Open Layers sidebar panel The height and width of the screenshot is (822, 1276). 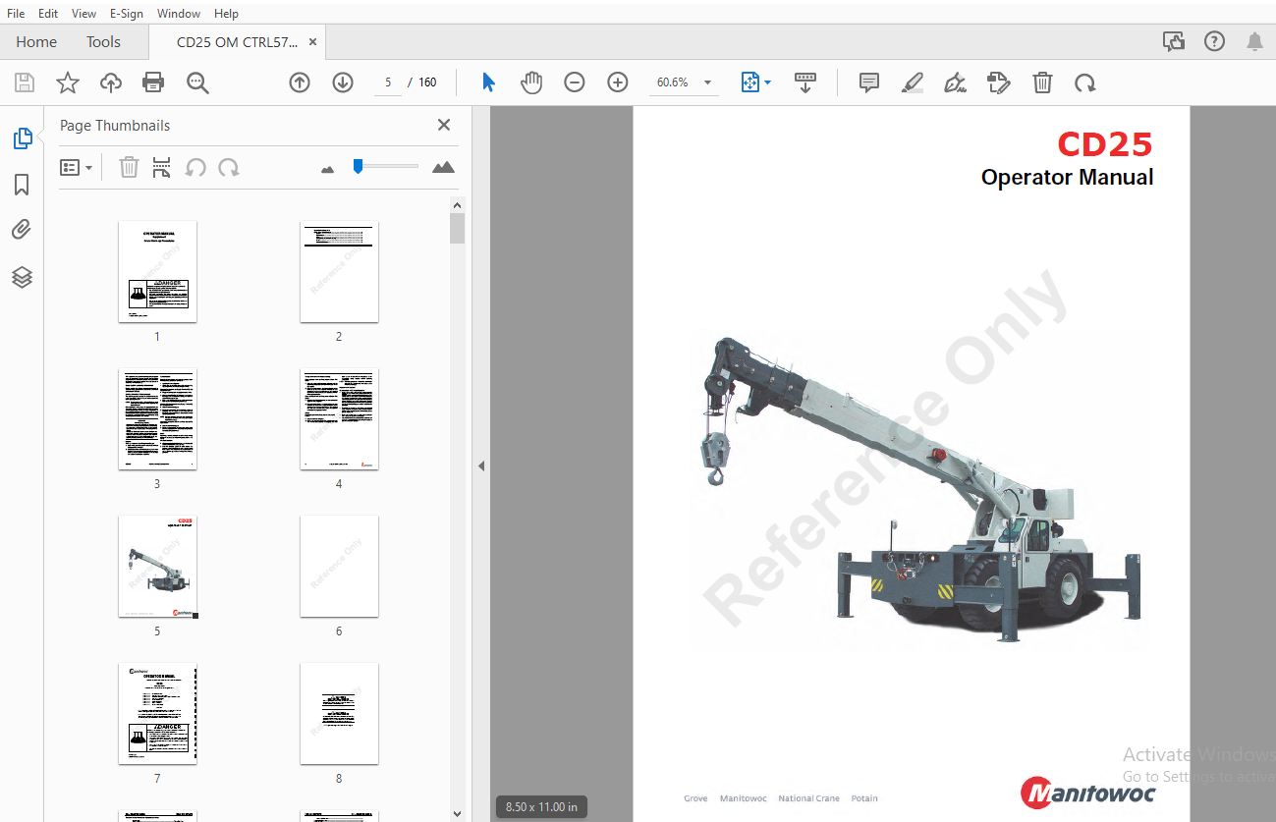click(22, 277)
